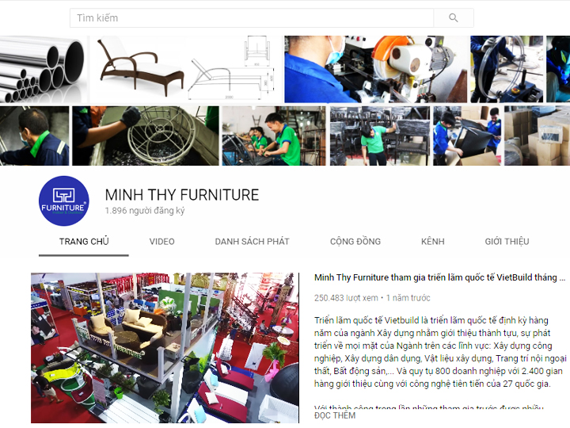This screenshot has height=428, width=570.
Task: Open the VIDEO tab
Action: tap(161, 242)
